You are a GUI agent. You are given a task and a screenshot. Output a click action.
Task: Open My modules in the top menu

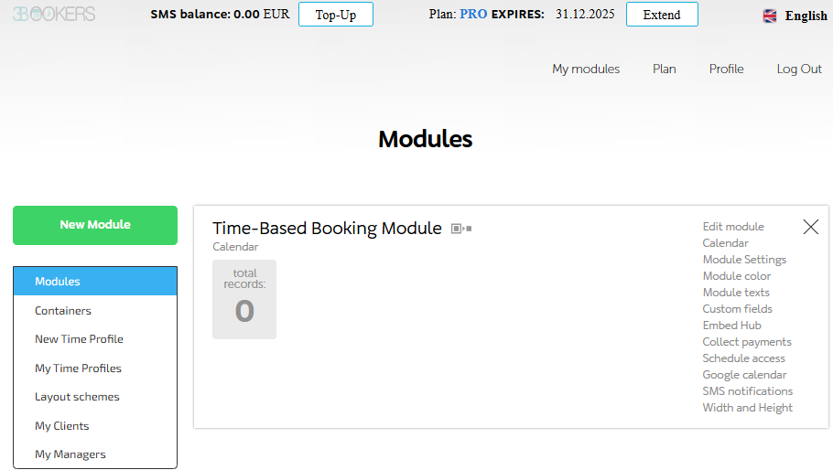pos(586,69)
